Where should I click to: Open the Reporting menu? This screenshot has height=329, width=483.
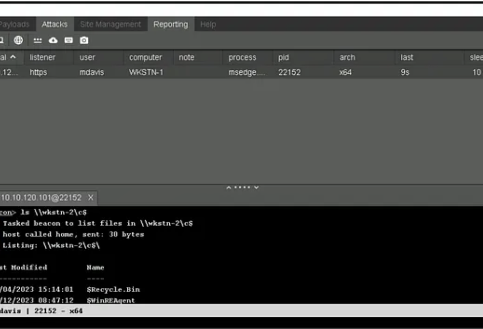point(170,25)
